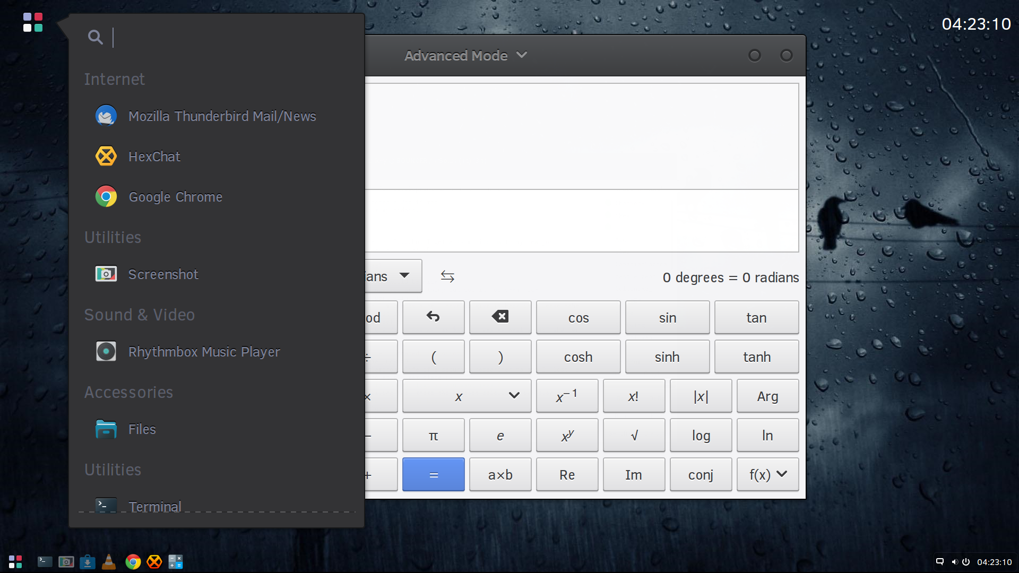Click the undo arrow button in calculator
1019x573 pixels.
point(433,317)
